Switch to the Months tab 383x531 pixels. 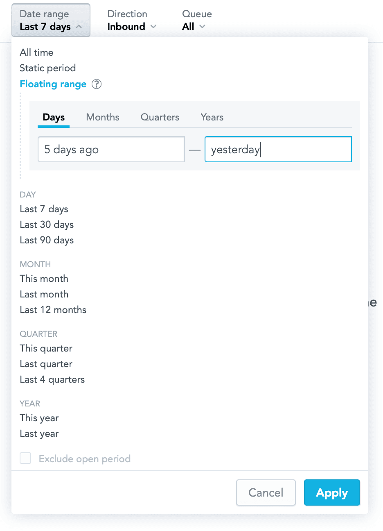click(102, 117)
